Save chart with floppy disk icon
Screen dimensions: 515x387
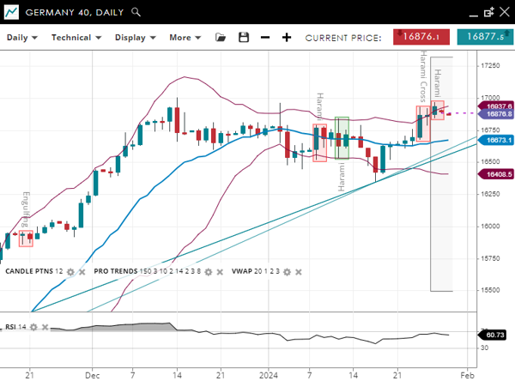pyautogui.click(x=244, y=38)
